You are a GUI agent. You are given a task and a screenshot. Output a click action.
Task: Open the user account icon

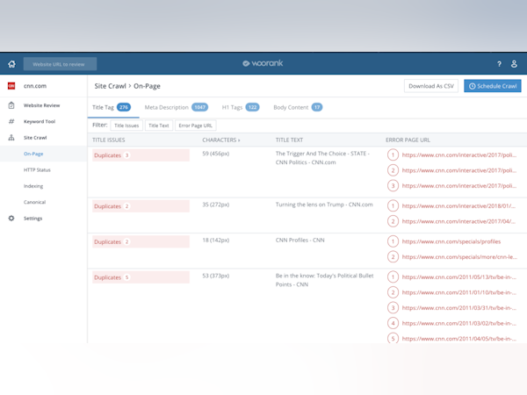pos(514,64)
